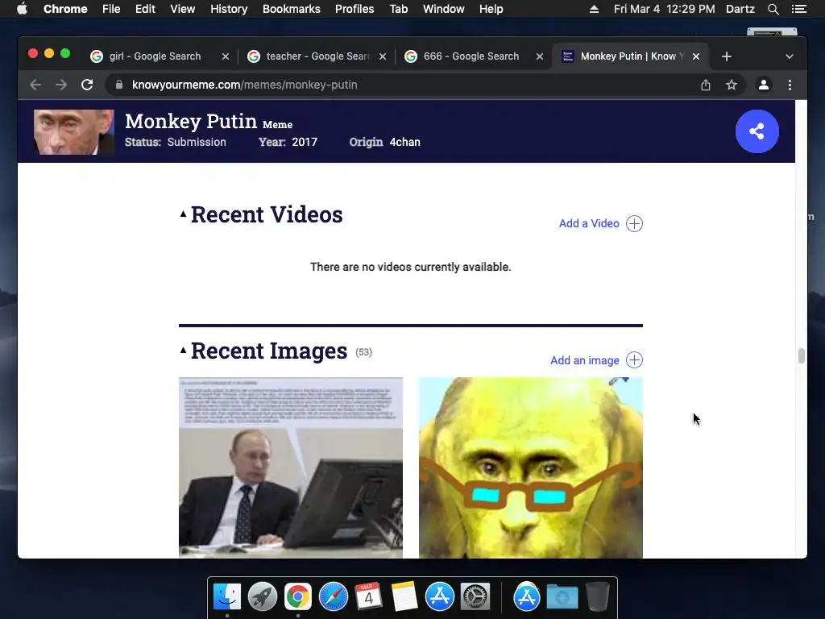Open a new tab with plus button
The width and height of the screenshot is (825, 619).
click(x=726, y=56)
